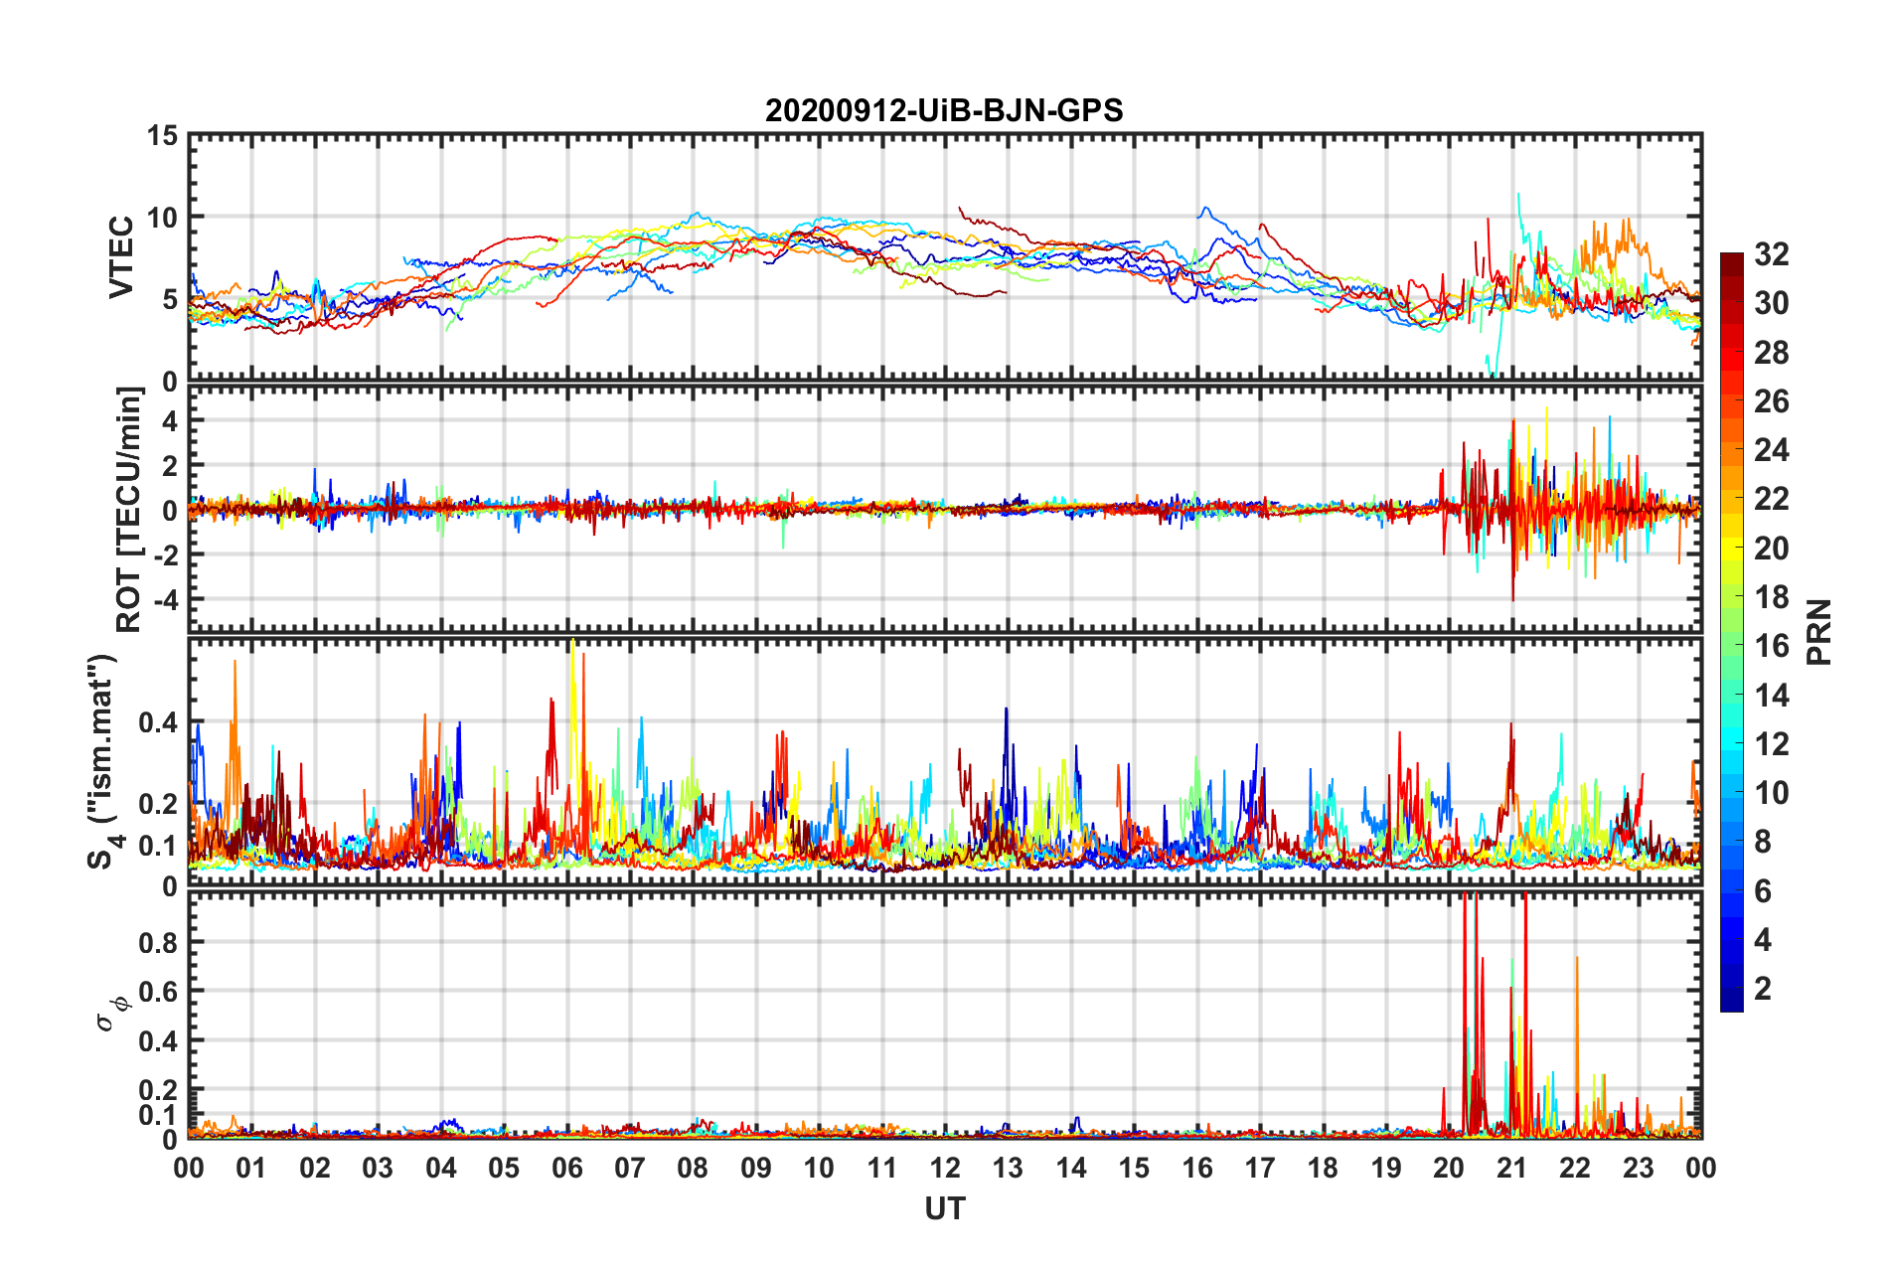Screen dimensions: 1890x1264
Task: Click the colorbar tick label 8
Action: pos(1763,842)
